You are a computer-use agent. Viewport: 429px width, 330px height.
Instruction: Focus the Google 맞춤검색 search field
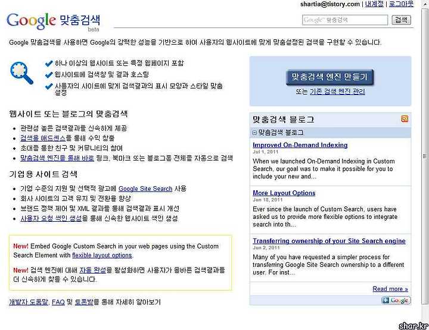[345, 20]
